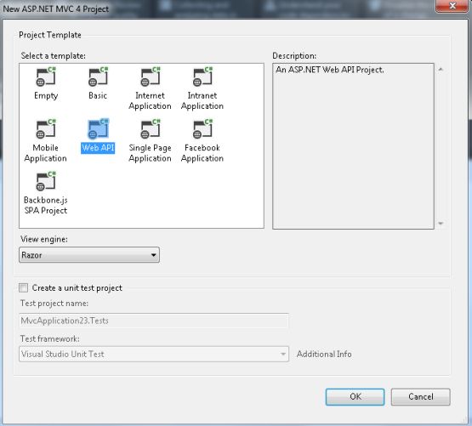Click the 'Facebook Application' label text
The image size is (472, 426).
click(202, 153)
